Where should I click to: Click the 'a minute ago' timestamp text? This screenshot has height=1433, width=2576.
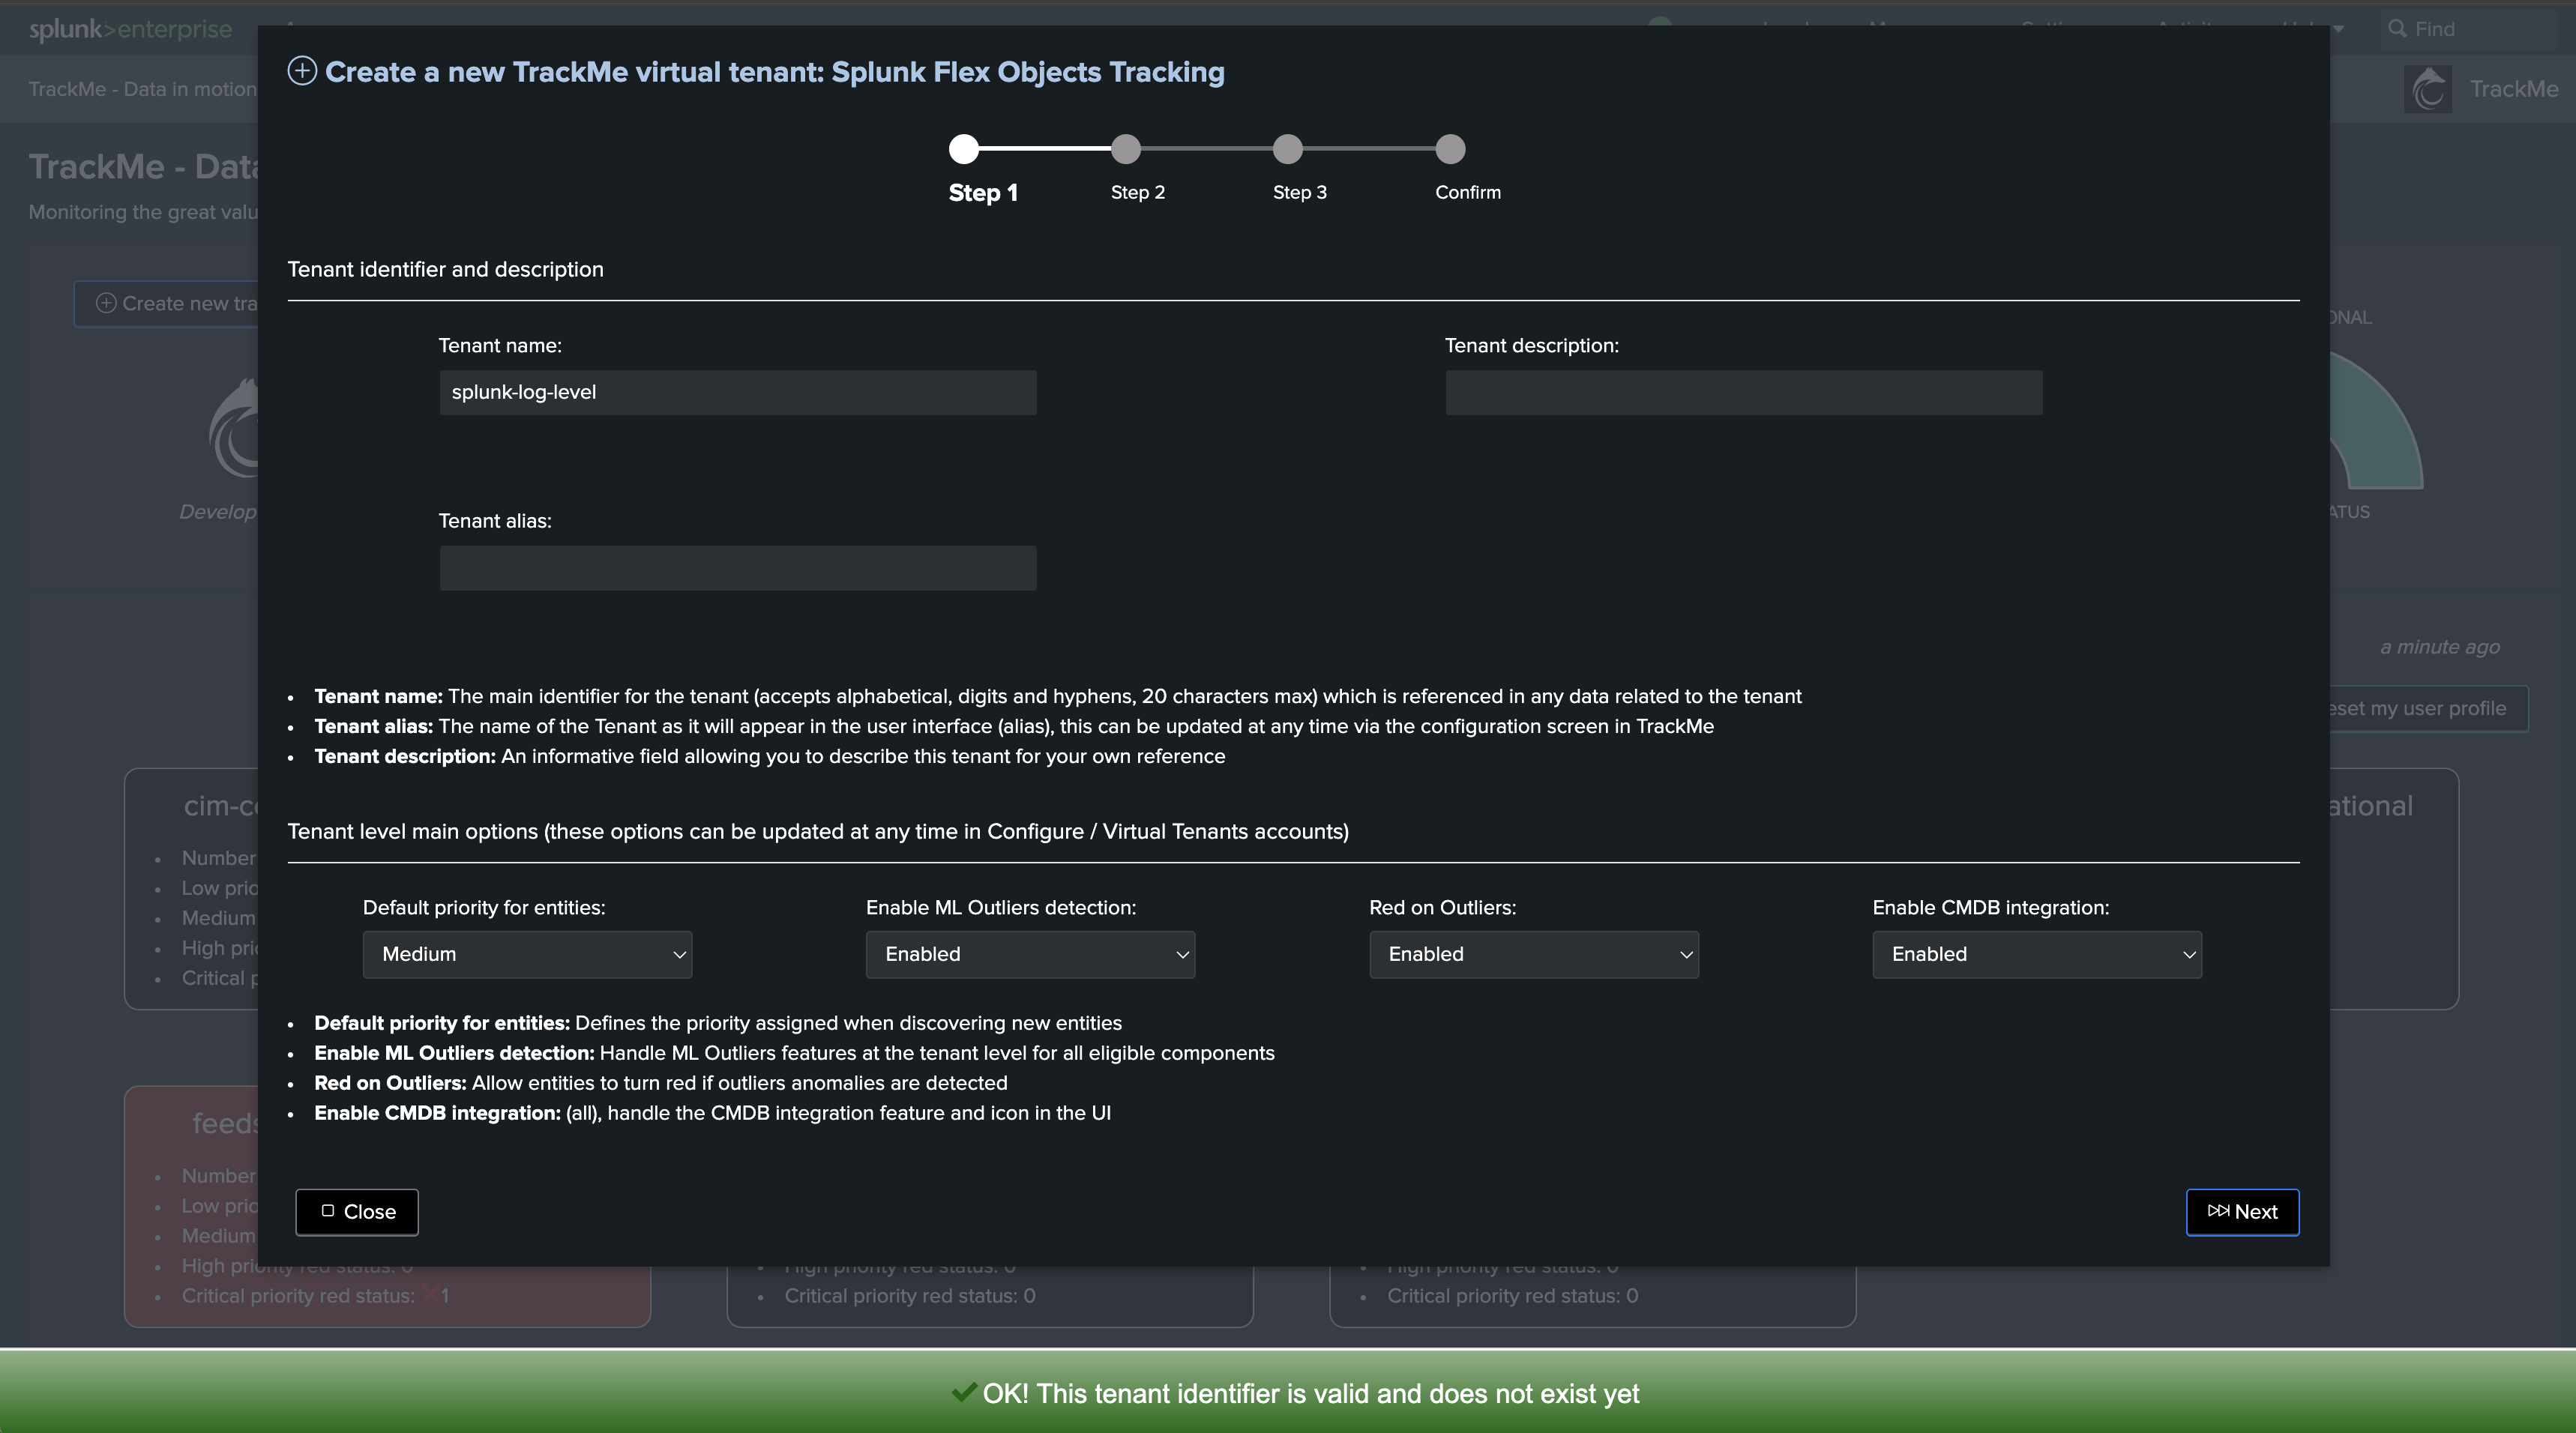pyautogui.click(x=2440, y=647)
